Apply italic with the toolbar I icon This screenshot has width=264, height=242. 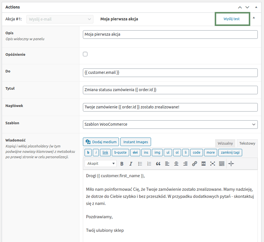[x=131, y=164]
